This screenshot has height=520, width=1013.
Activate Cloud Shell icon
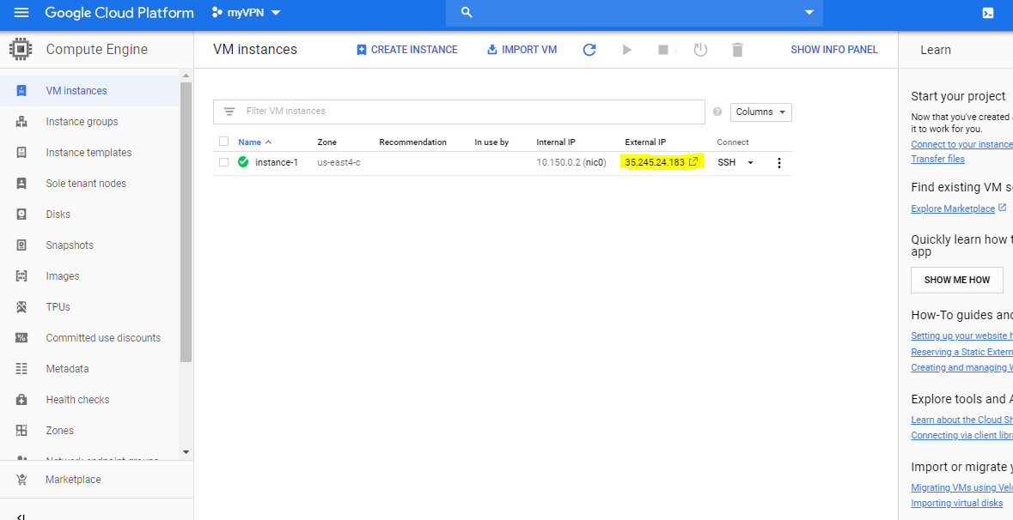pyautogui.click(x=988, y=13)
